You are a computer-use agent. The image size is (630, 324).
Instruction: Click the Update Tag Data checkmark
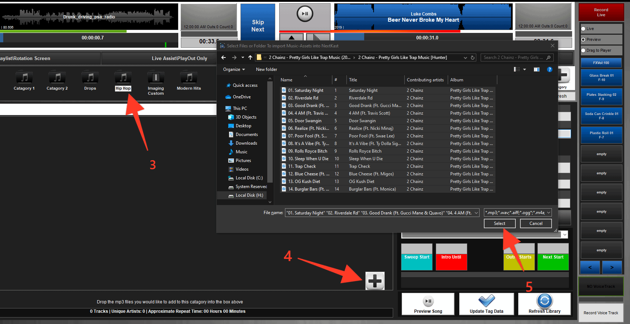486,301
